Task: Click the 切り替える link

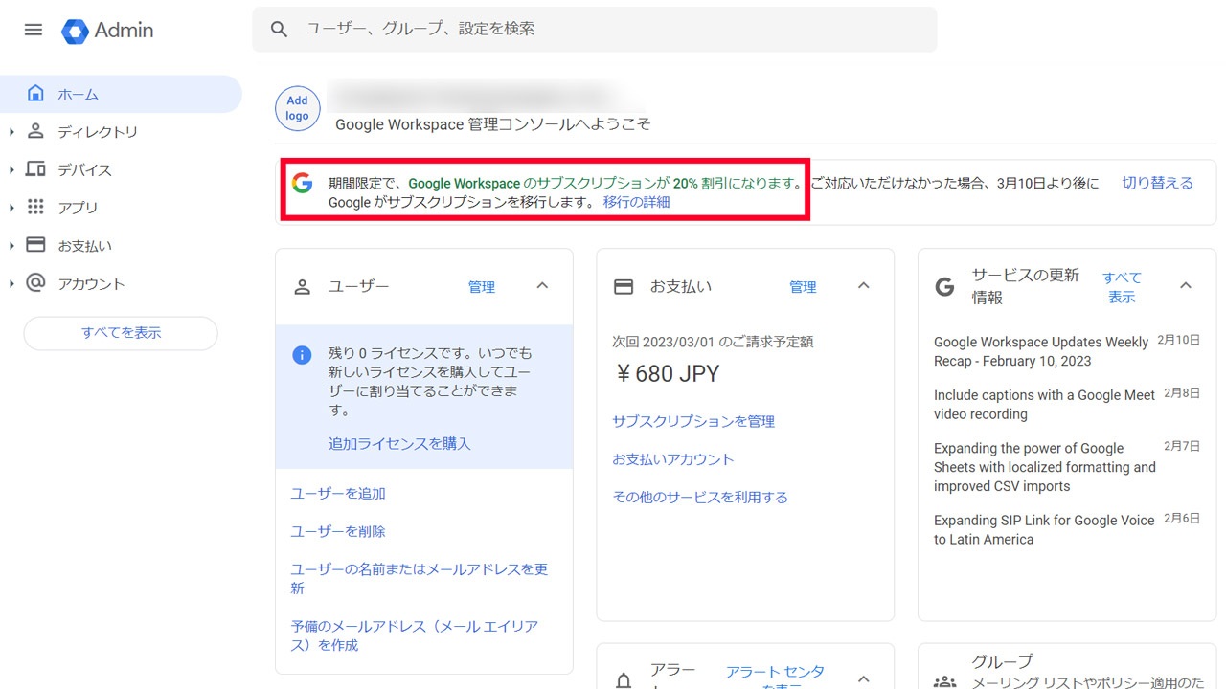Action: point(1157,182)
